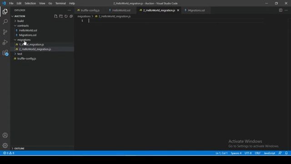Image resolution: width=291 pixels, height=164 pixels.
Task: Switch to the truffle-config.js tab
Action: (x=90, y=10)
